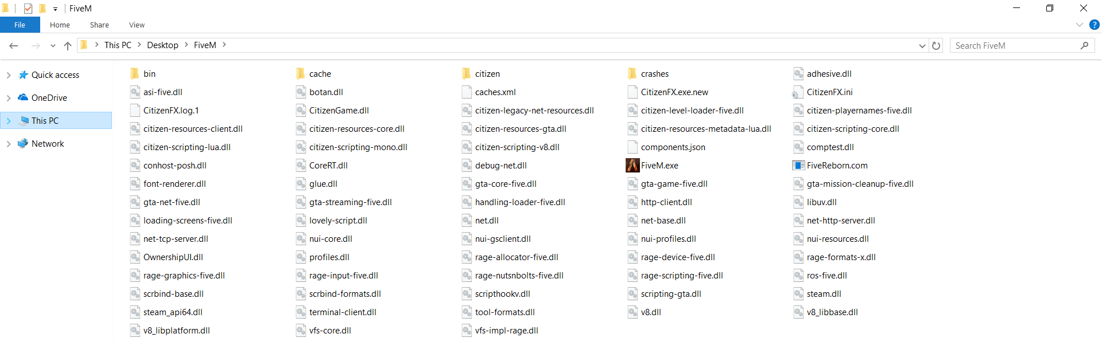This screenshot has width=1102, height=361.
Task: Select conhost-posh.dll file name
Action: [x=174, y=166]
